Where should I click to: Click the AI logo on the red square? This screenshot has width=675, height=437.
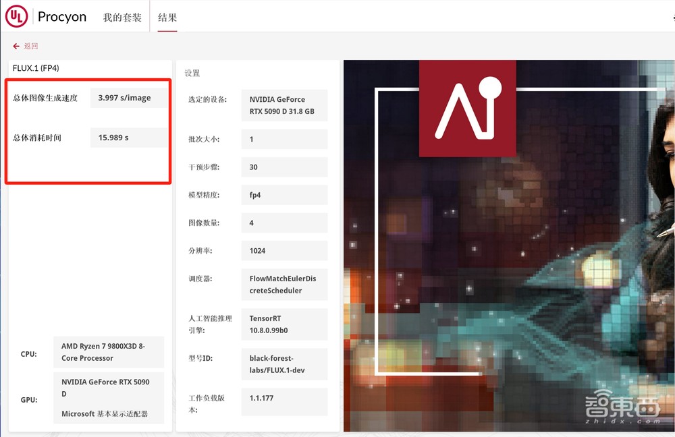click(467, 109)
